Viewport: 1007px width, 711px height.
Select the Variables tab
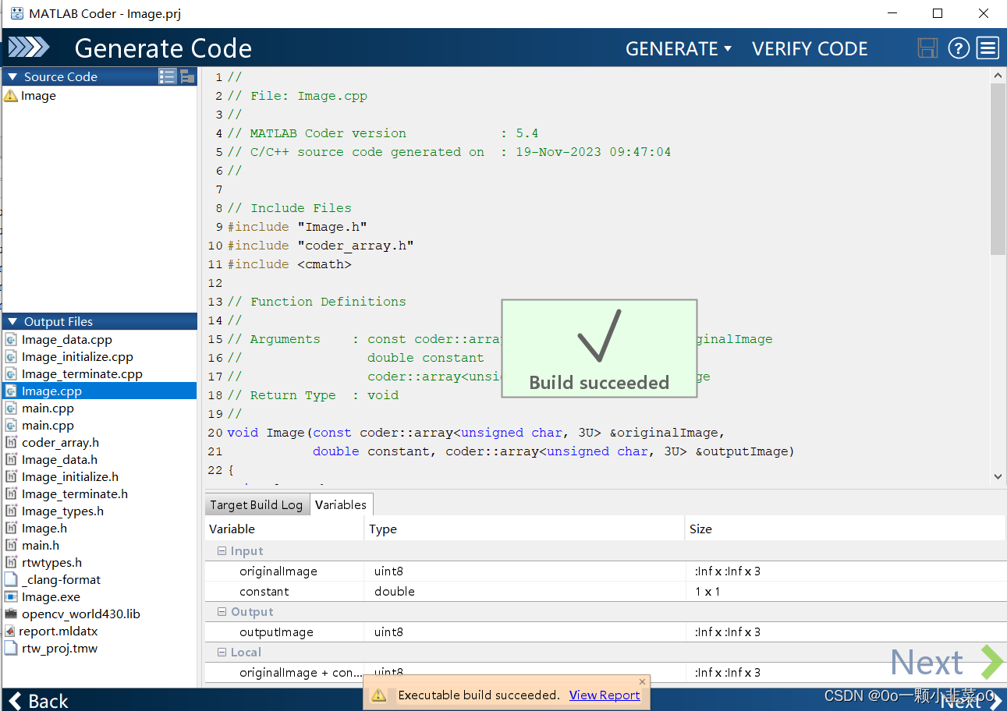point(341,504)
